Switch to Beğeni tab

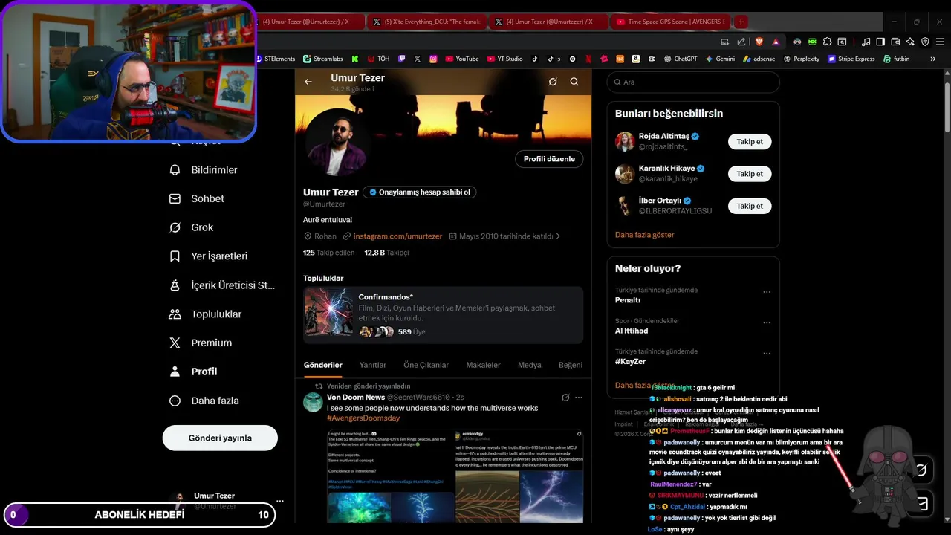pyautogui.click(x=571, y=365)
